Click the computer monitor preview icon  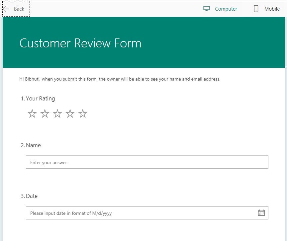pyautogui.click(x=207, y=9)
